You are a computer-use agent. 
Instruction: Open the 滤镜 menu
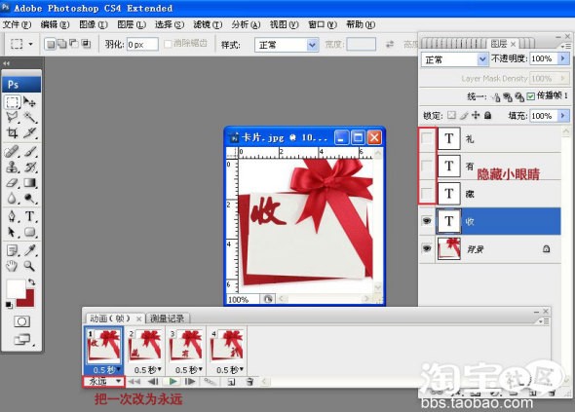pyautogui.click(x=208, y=24)
